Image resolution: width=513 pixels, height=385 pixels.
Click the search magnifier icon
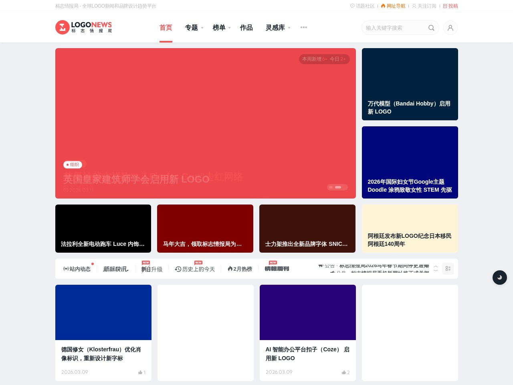coord(431,28)
